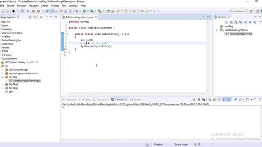Screen dimensions: 262x147
Task: Expand the (default package) node
Action: (2, 70)
